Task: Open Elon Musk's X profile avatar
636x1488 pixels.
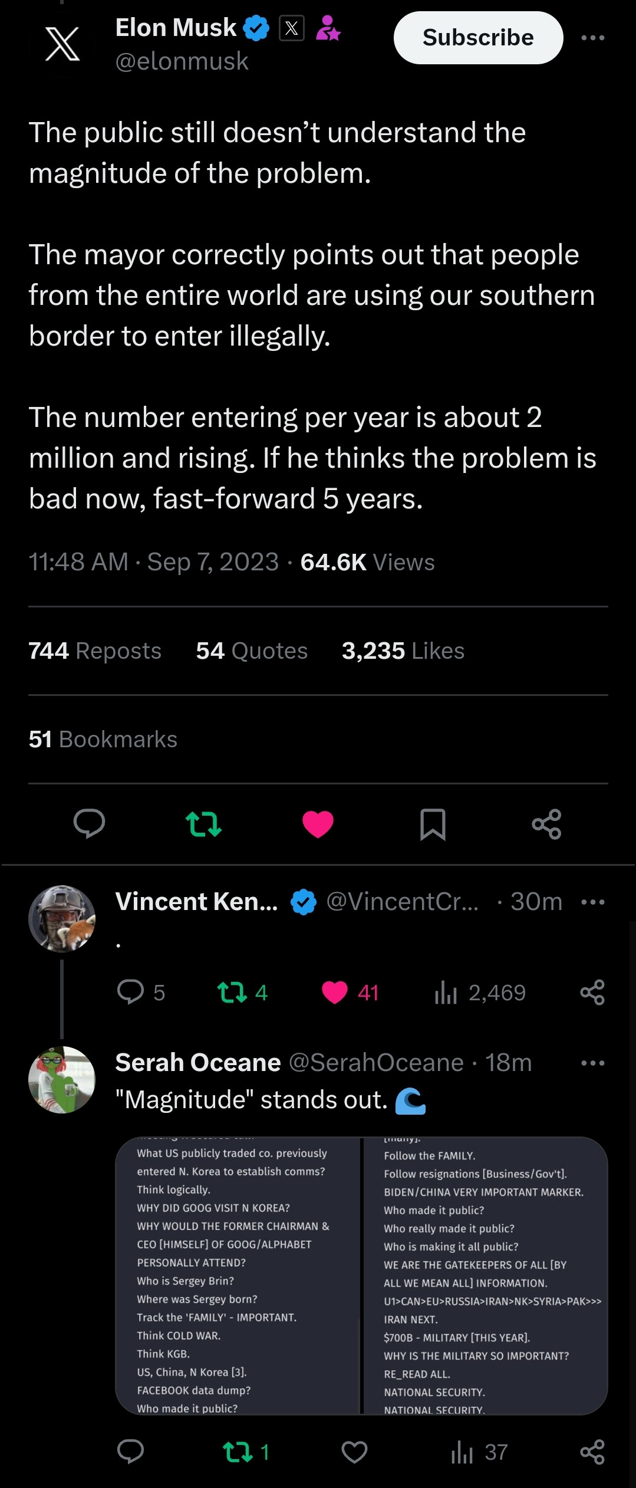Action: (62, 44)
